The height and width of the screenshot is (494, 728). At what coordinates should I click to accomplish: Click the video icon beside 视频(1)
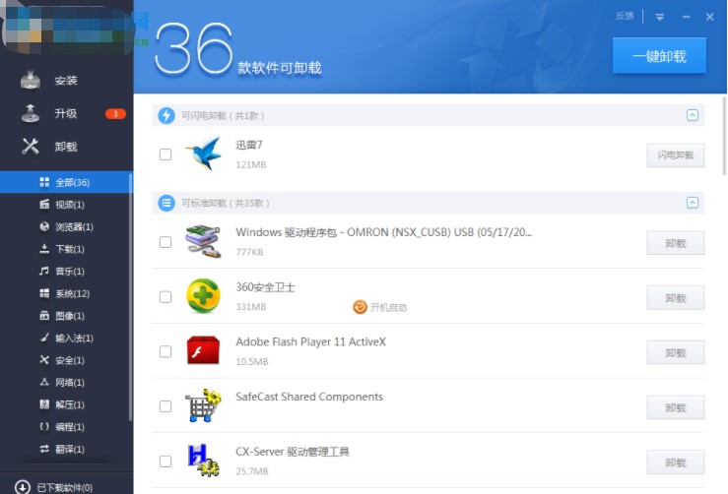(x=44, y=204)
